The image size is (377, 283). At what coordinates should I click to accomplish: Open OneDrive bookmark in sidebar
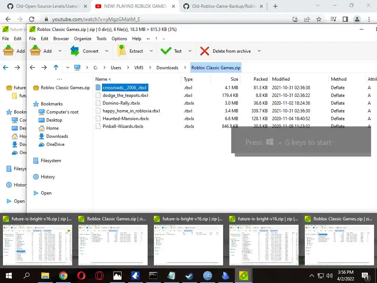pyautogui.click(x=55, y=144)
